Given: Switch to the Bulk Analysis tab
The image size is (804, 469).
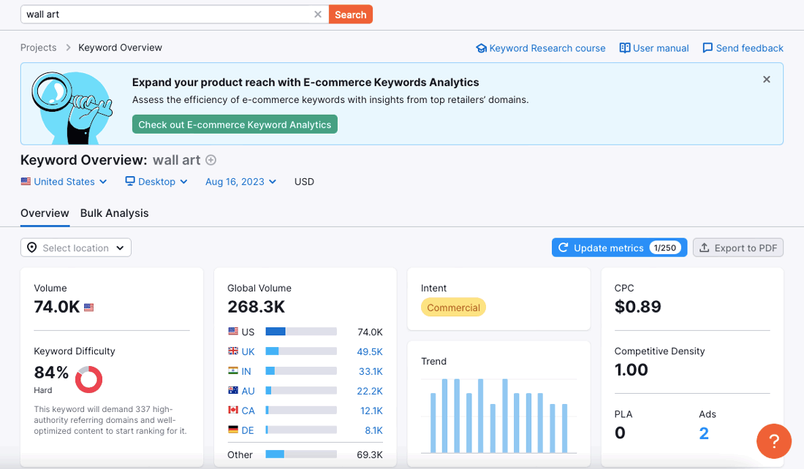Looking at the screenshot, I should pyautogui.click(x=114, y=213).
